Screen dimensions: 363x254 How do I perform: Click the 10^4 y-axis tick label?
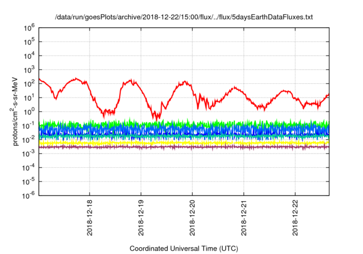pyautogui.click(x=29, y=56)
